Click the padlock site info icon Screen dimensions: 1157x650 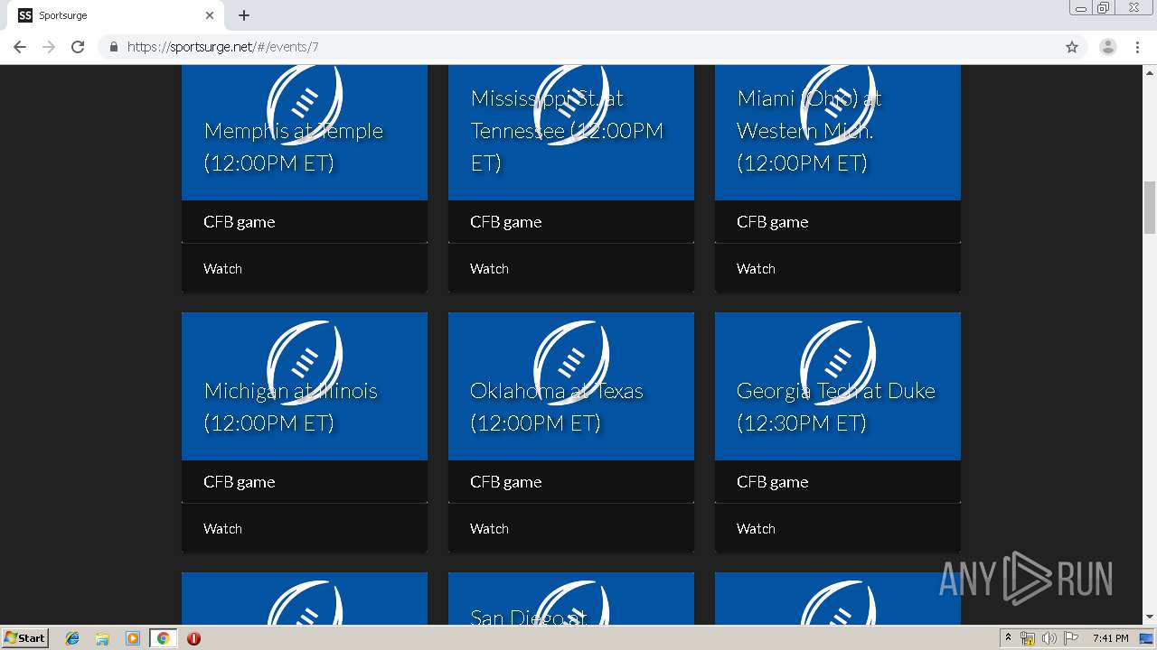coord(114,47)
